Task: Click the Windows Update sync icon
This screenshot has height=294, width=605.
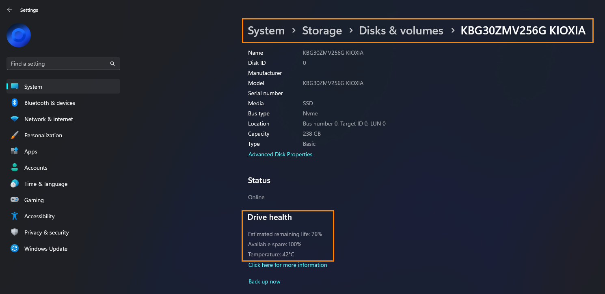Action: tap(15, 249)
